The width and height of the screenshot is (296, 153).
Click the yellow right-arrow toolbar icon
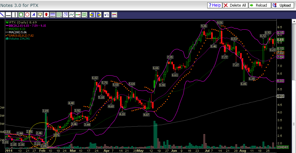98,14
